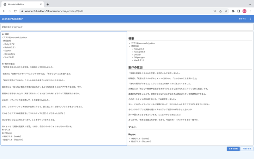Close the WonderfulEditor tab
254x159 pixels.
pyautogui.click(x=41, y=4)
